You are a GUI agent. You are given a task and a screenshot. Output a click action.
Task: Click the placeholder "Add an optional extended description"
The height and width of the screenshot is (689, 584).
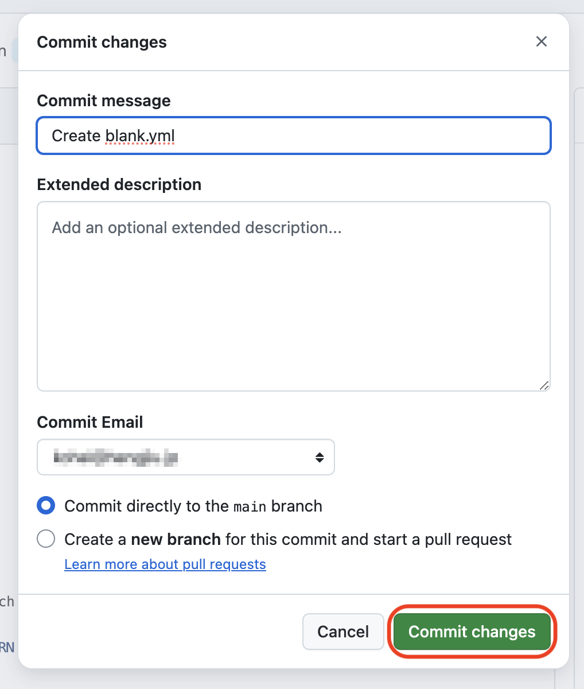[196, 227]
